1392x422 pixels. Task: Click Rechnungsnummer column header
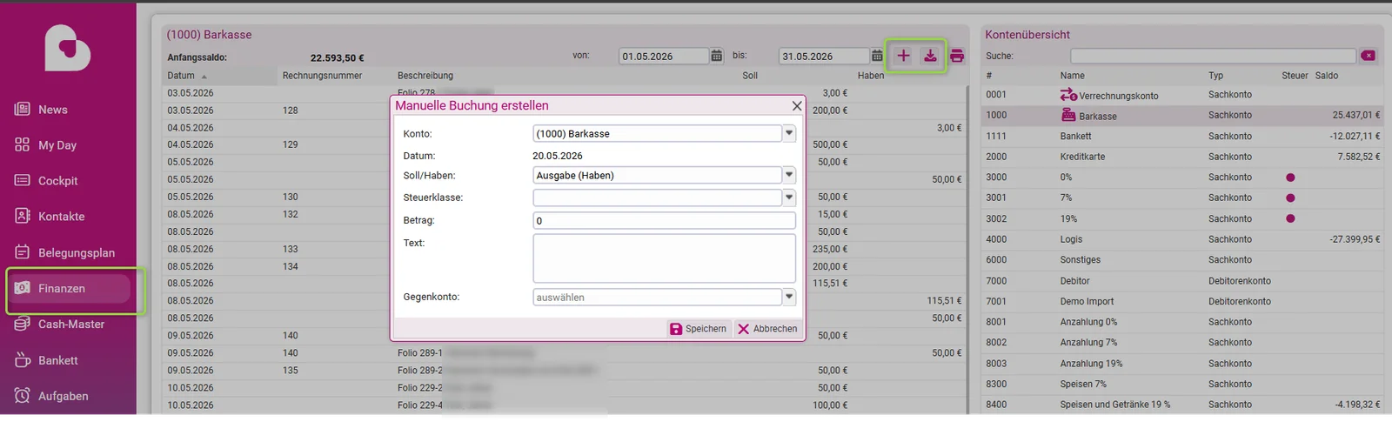(322, 76)
